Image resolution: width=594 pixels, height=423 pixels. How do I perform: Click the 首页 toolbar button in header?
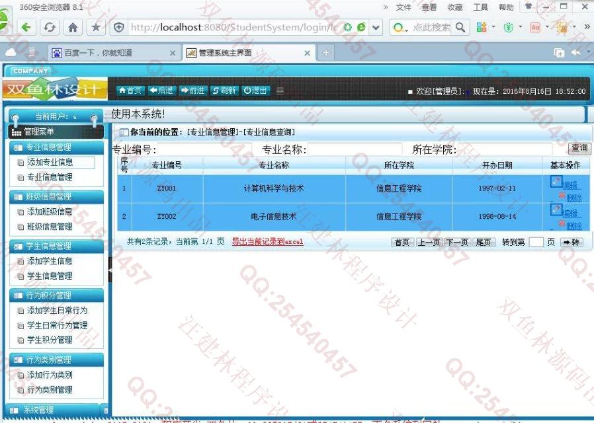tap(130, 91)
